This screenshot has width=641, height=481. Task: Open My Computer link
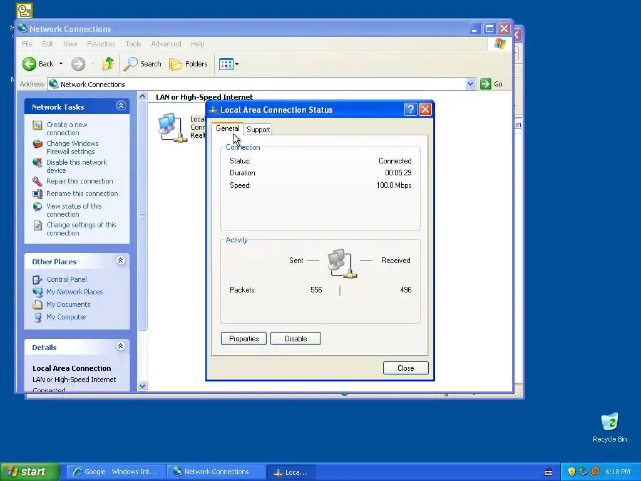click(x=66, y=317)
